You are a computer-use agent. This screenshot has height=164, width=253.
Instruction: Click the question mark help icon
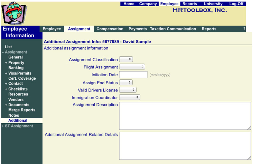[244, 29]
